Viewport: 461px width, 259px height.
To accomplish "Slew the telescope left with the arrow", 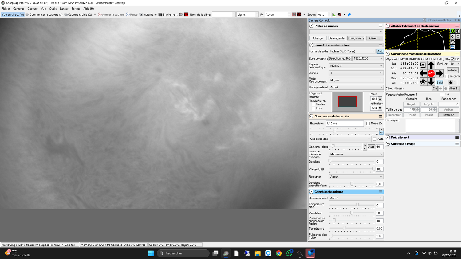I will (423, 73).
